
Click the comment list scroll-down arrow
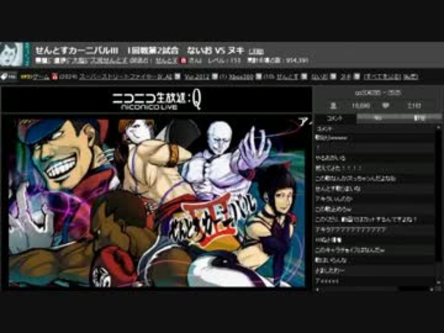(x=438, y=282)
